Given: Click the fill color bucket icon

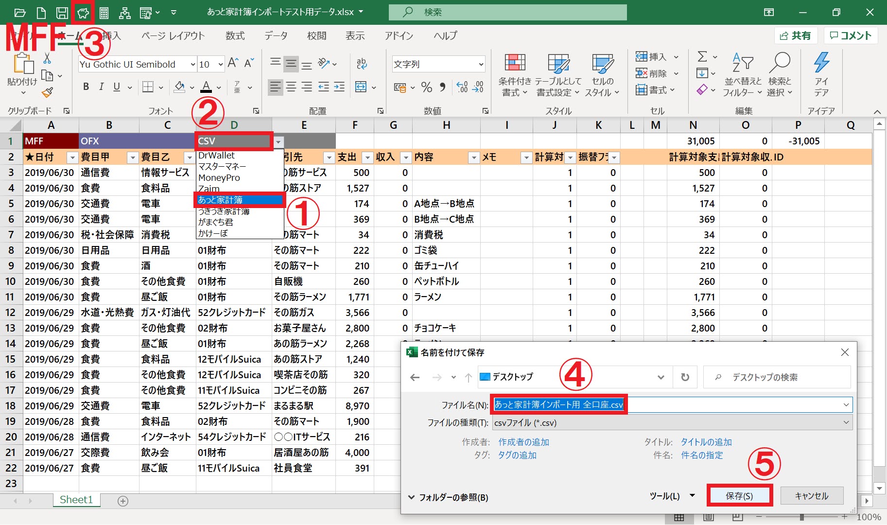Looking at the screenshot, I should 179,87.
